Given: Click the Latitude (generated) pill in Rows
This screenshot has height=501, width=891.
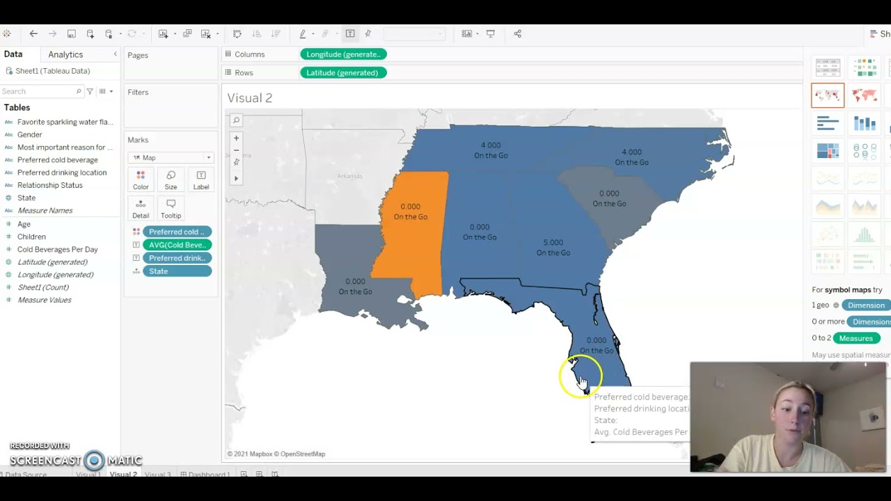Looking at the screenshot, I should 343,72.
